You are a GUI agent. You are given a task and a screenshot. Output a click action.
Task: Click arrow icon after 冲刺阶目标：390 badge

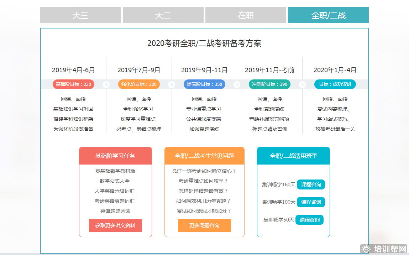[x=303, y=84]
